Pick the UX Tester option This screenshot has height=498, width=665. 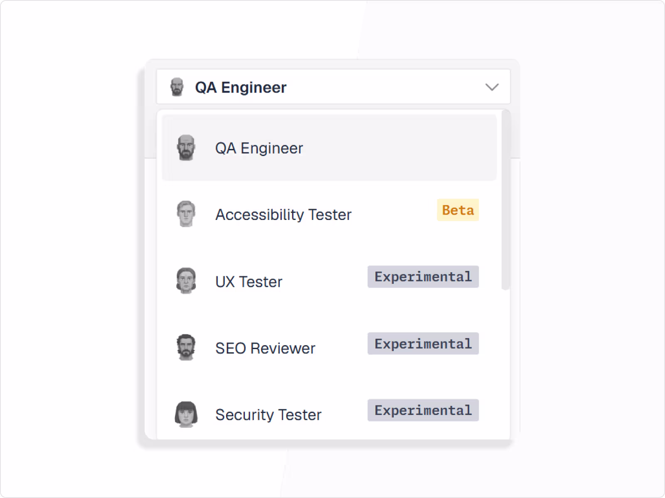pos(329,281)
